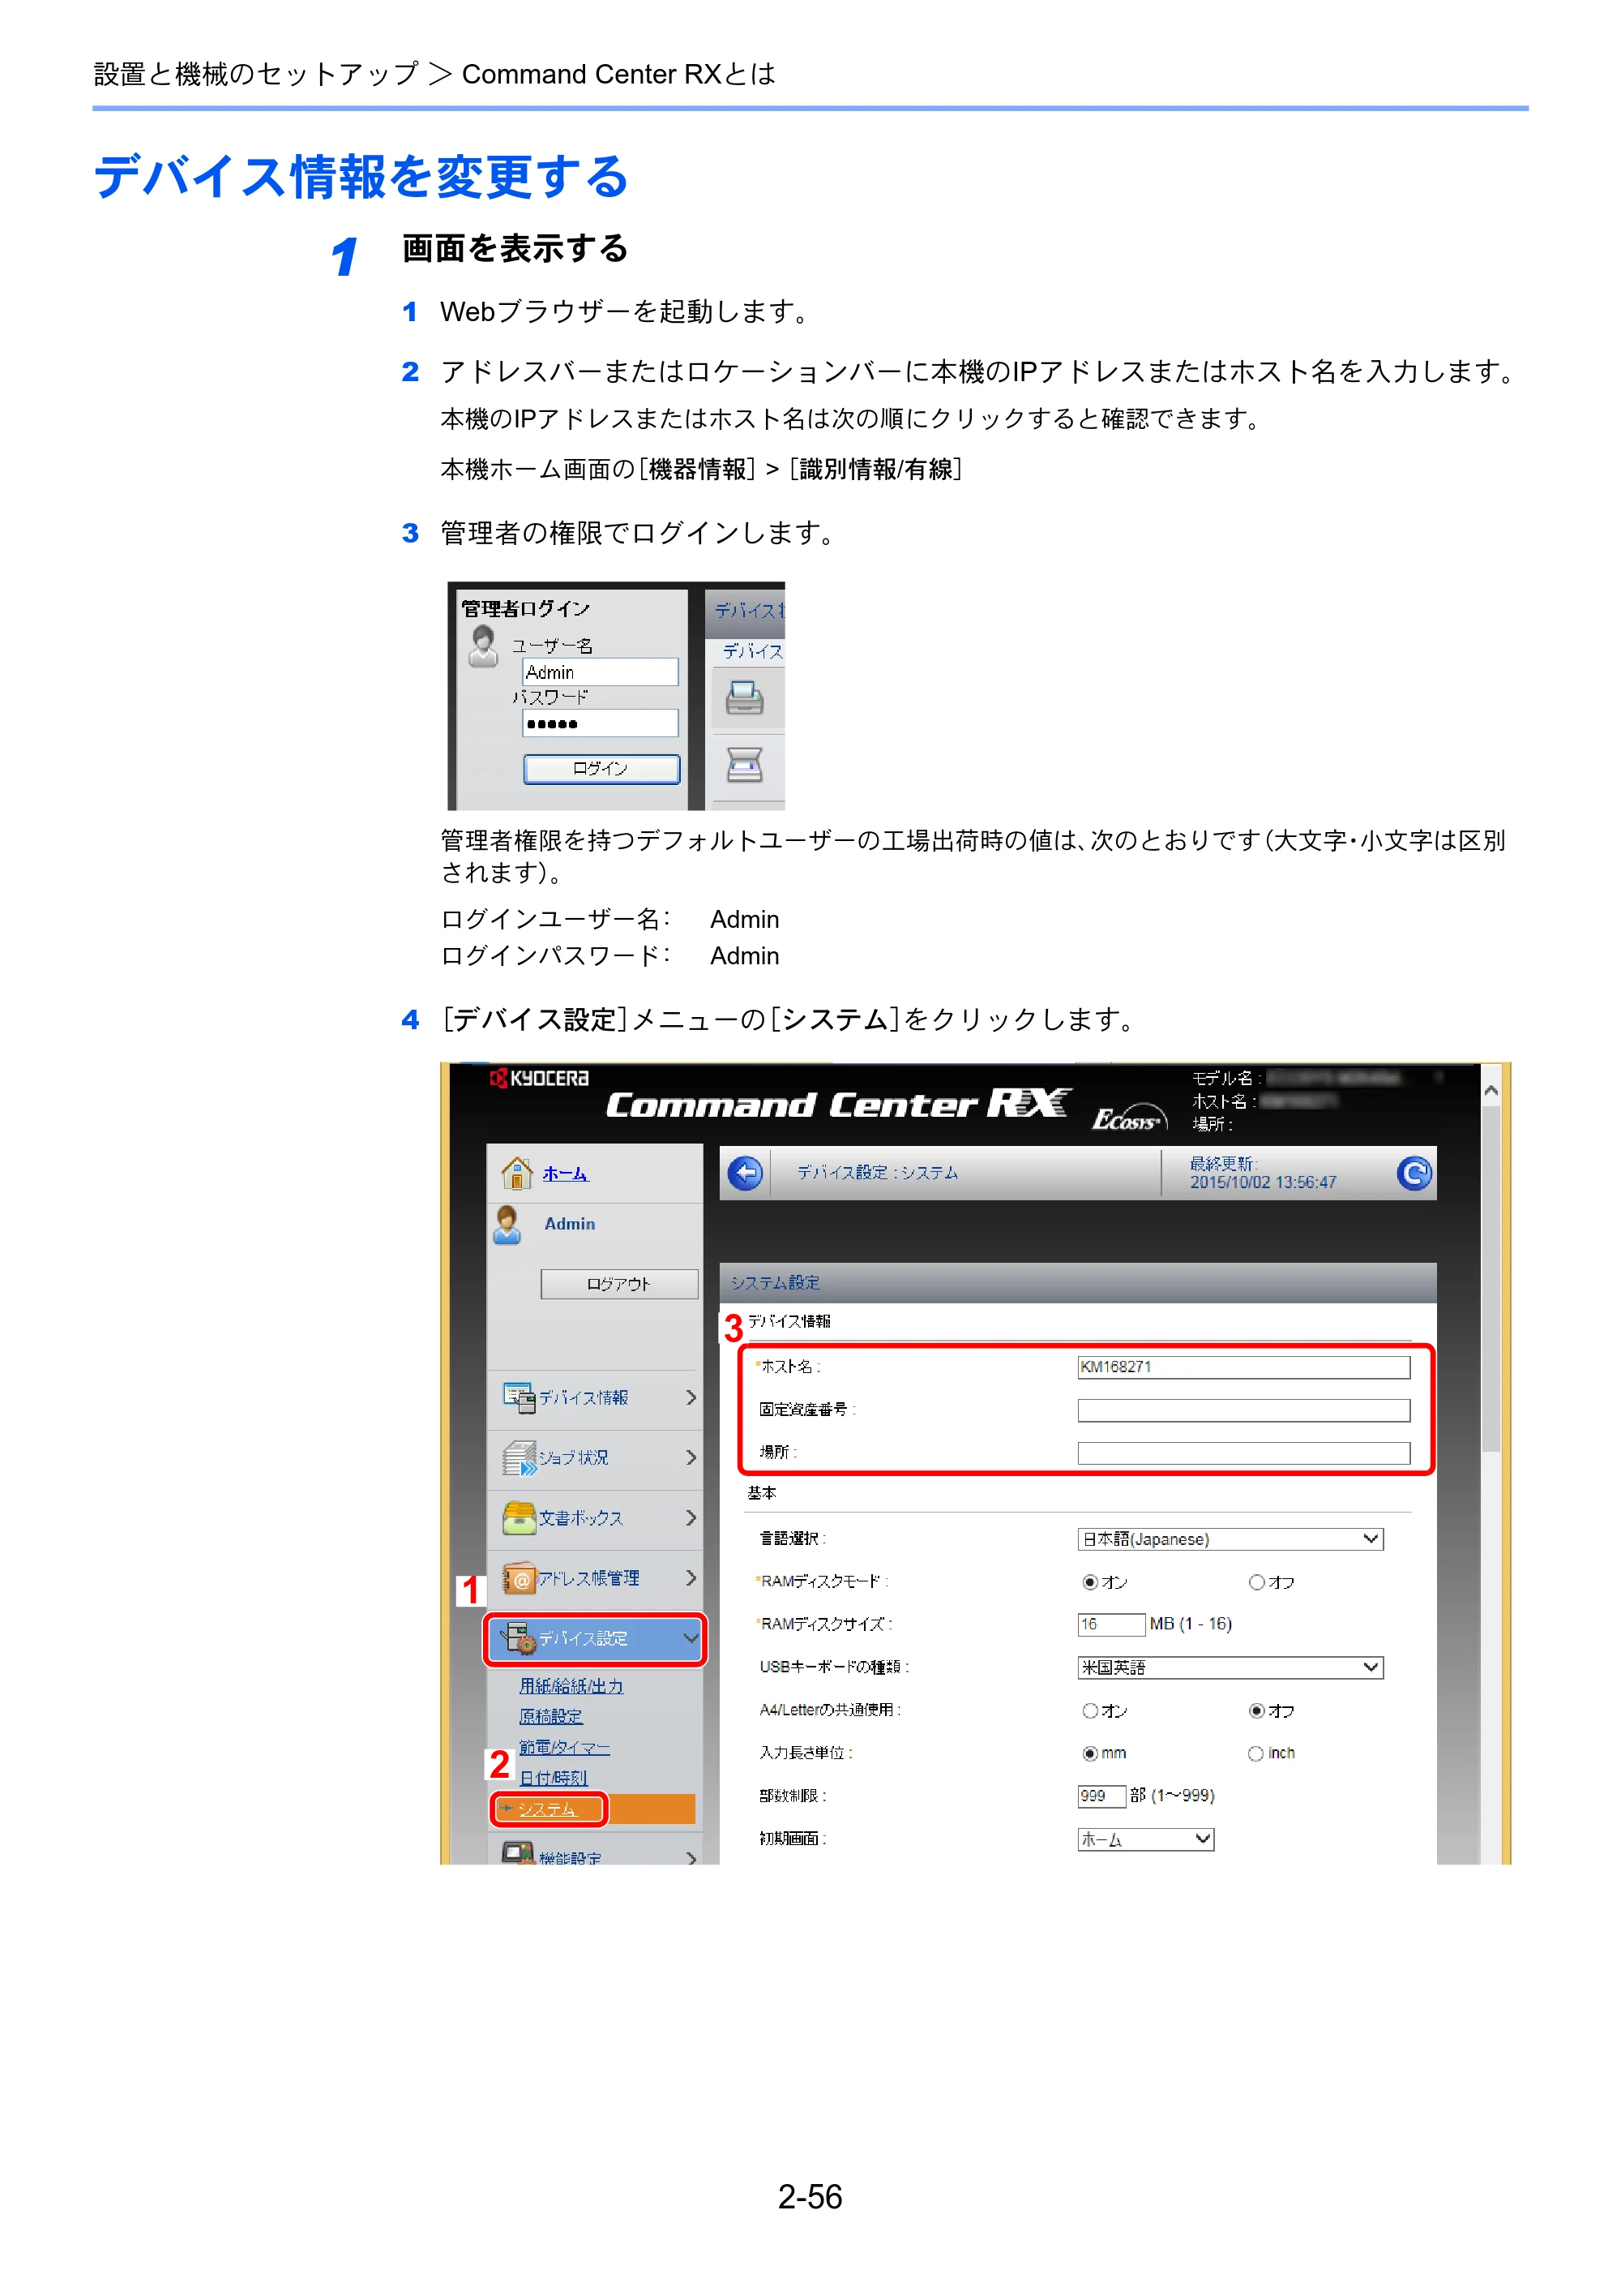The height and width of the screenshot is (2296, 1621).
Task: Click the Home house icon in sidebar
Action: tap(516, 1172)
